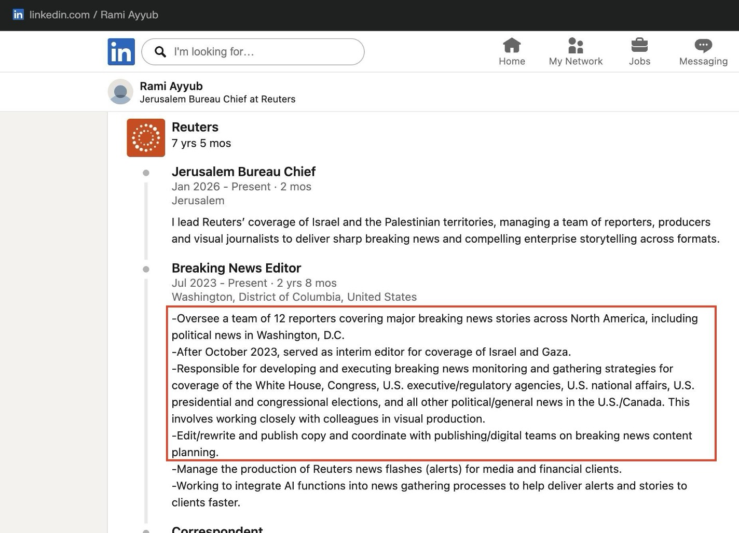Click the timeline dot beside Jerusalem Bureau Chief
The width and height of the screenshot is (739, 533).
tap(146, 173)
